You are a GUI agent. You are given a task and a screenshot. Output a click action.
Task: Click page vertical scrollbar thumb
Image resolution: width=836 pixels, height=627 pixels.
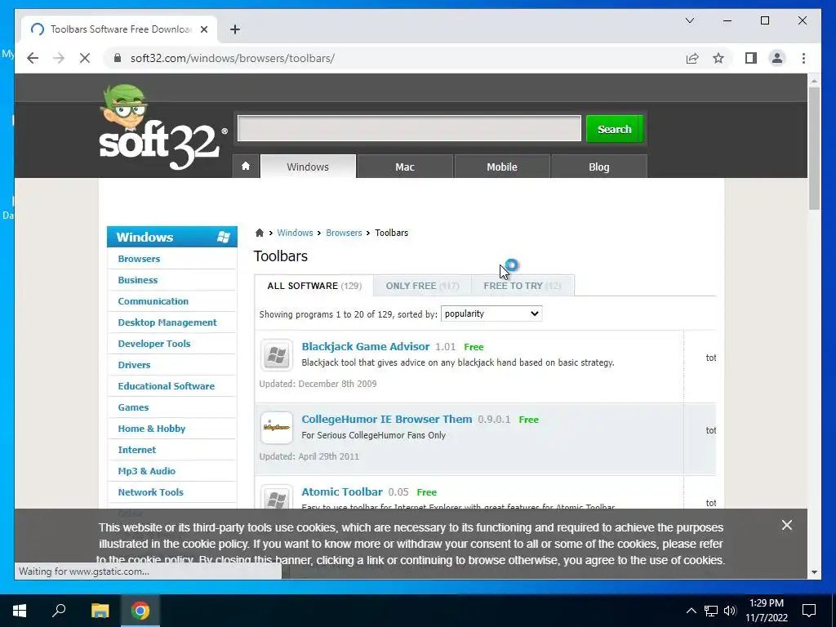point(814,149)
